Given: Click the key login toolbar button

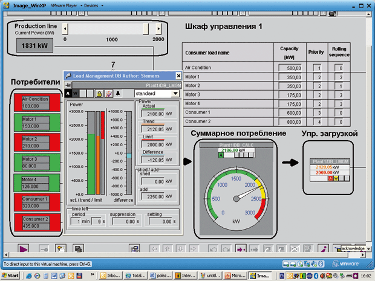Looking at the screenshot, I should (44, 249).
